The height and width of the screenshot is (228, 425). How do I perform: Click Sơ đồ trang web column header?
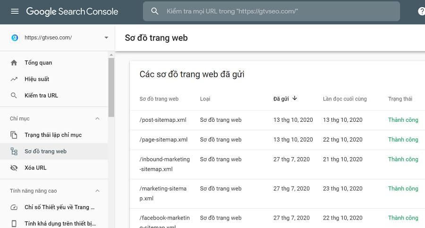[x=159, y=99]
